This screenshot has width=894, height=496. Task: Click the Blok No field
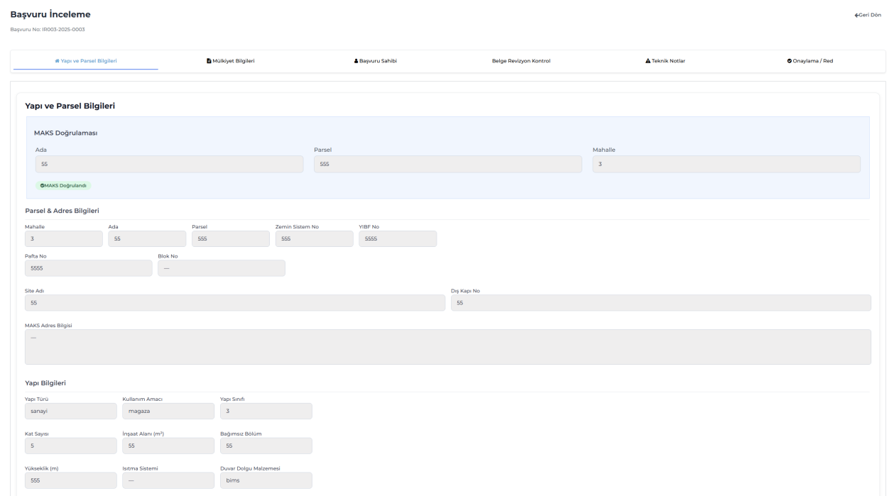point(221,268)
